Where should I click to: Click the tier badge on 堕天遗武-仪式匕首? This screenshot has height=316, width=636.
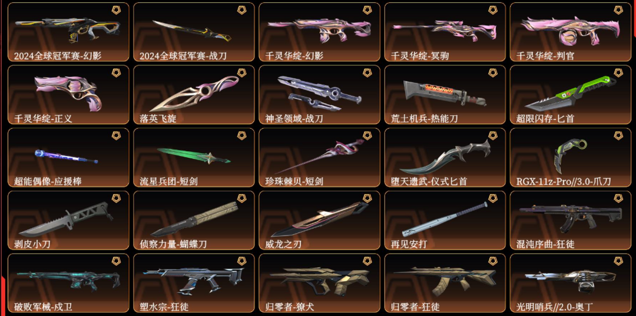tap(493, 135)
